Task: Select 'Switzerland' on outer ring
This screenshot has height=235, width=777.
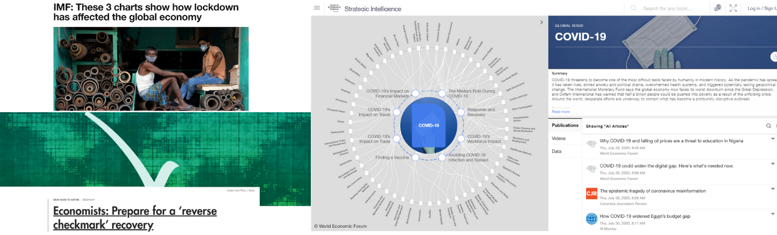Action: pos(337,132)
